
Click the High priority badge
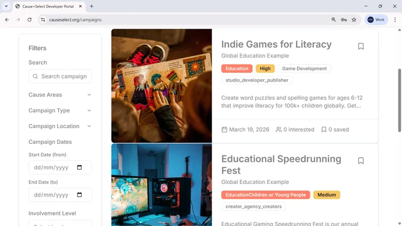[265, 68]
